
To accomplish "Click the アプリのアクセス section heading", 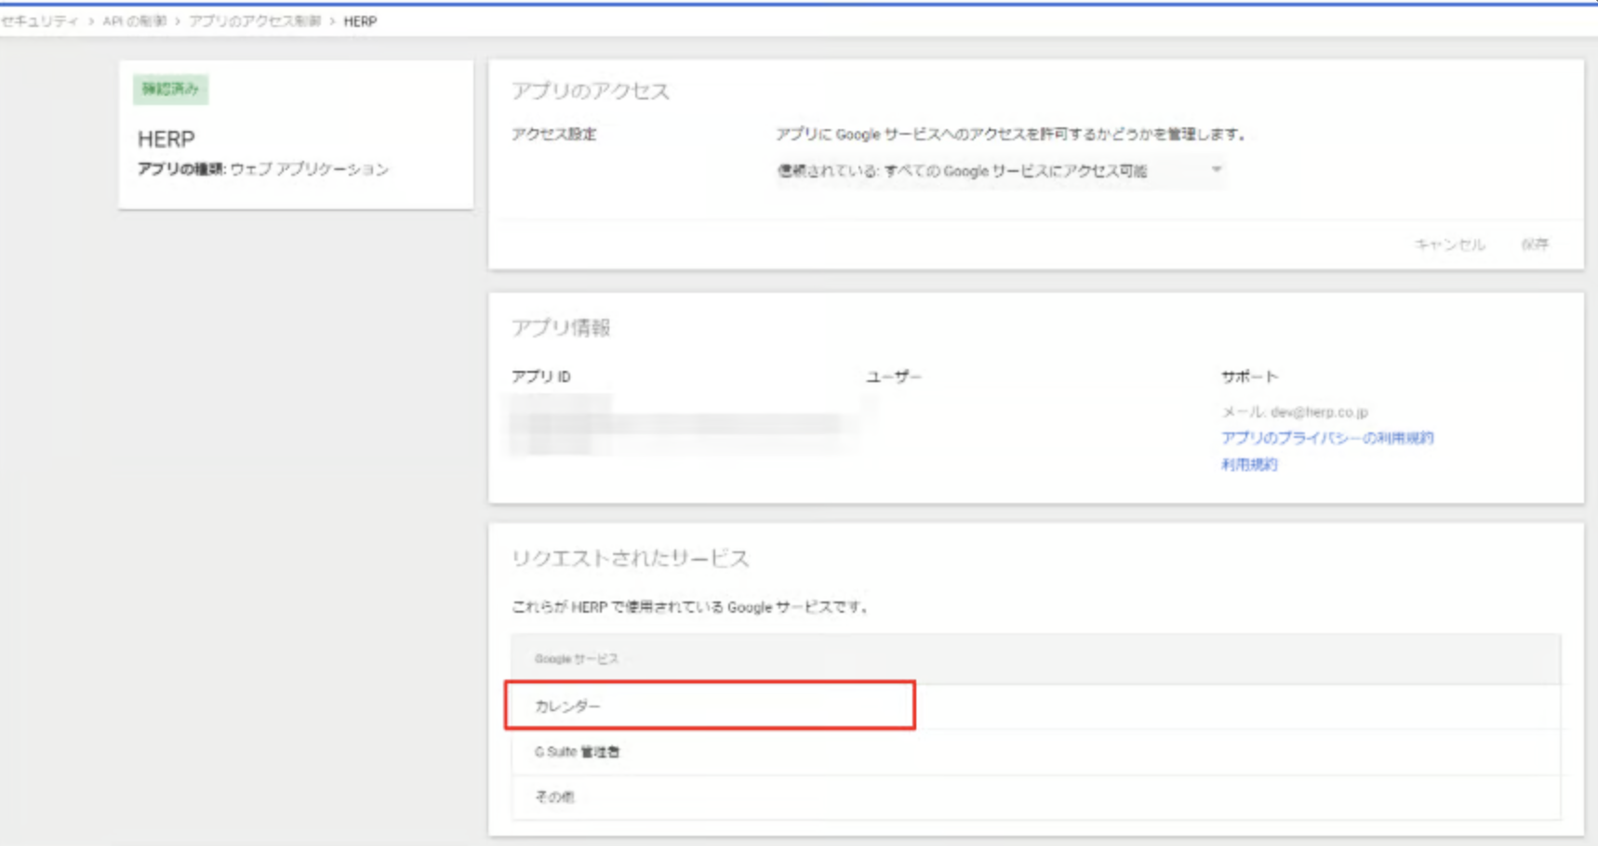I will pos(590,91).
